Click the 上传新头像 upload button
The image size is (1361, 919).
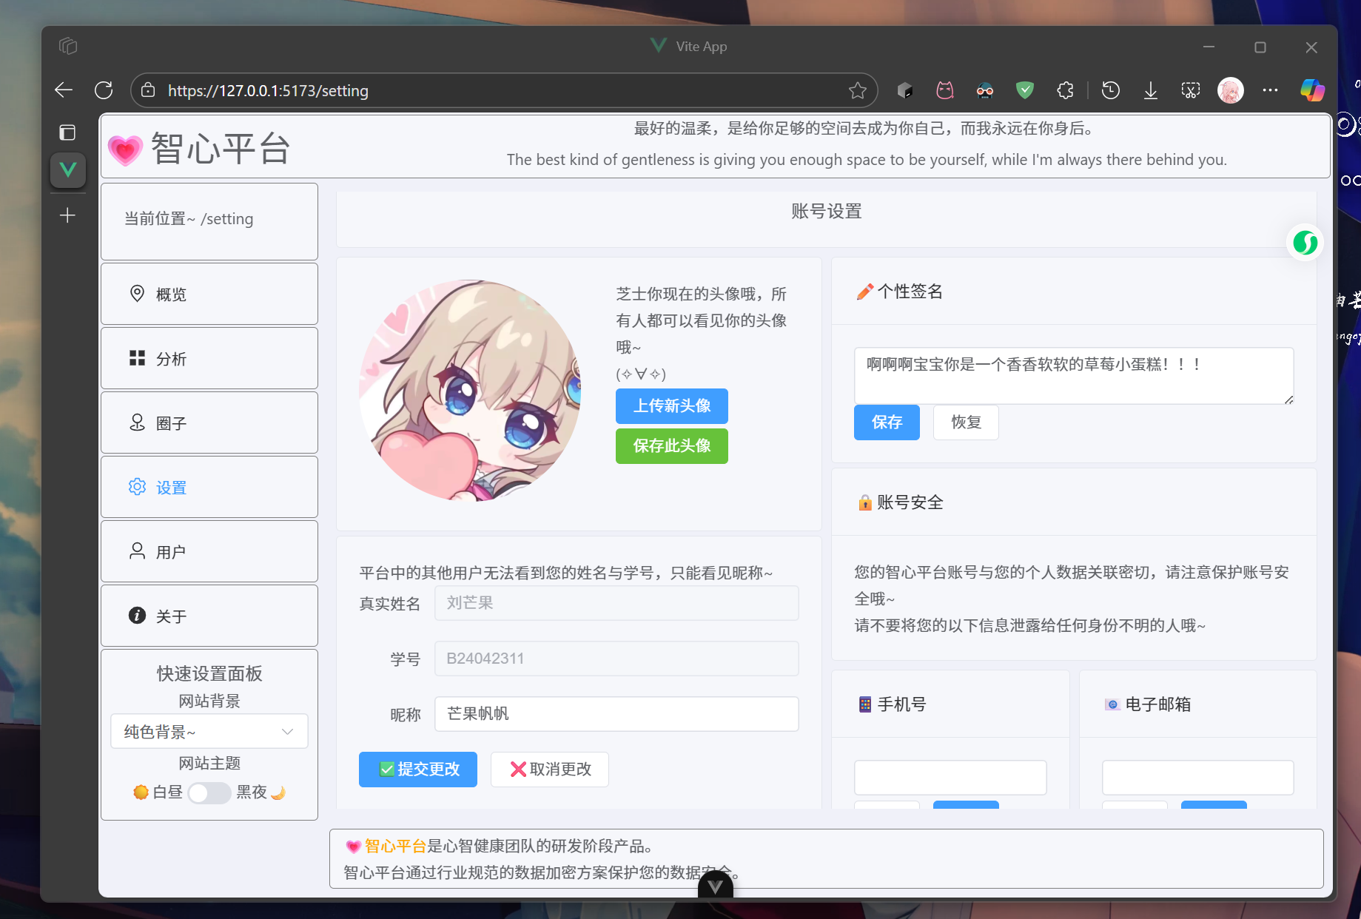point(671,405)
